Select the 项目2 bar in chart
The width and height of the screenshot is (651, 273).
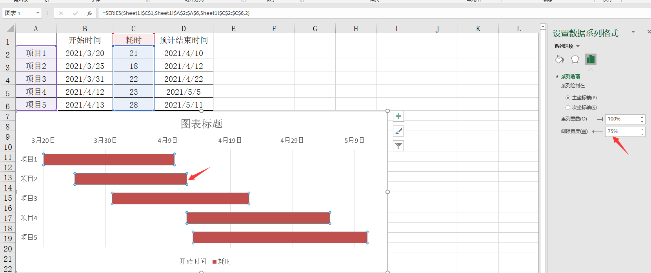coord(131,179)
